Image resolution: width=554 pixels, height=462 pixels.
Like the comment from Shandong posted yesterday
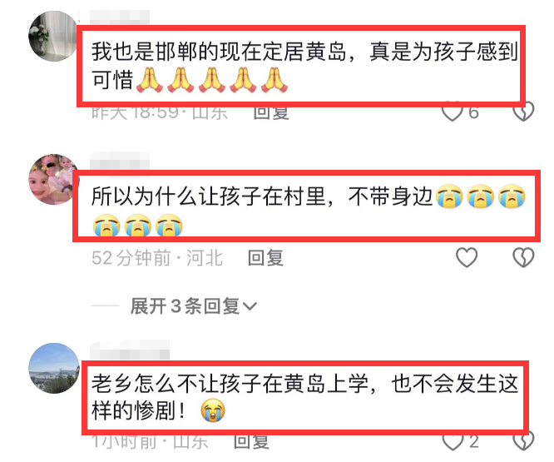453,112
